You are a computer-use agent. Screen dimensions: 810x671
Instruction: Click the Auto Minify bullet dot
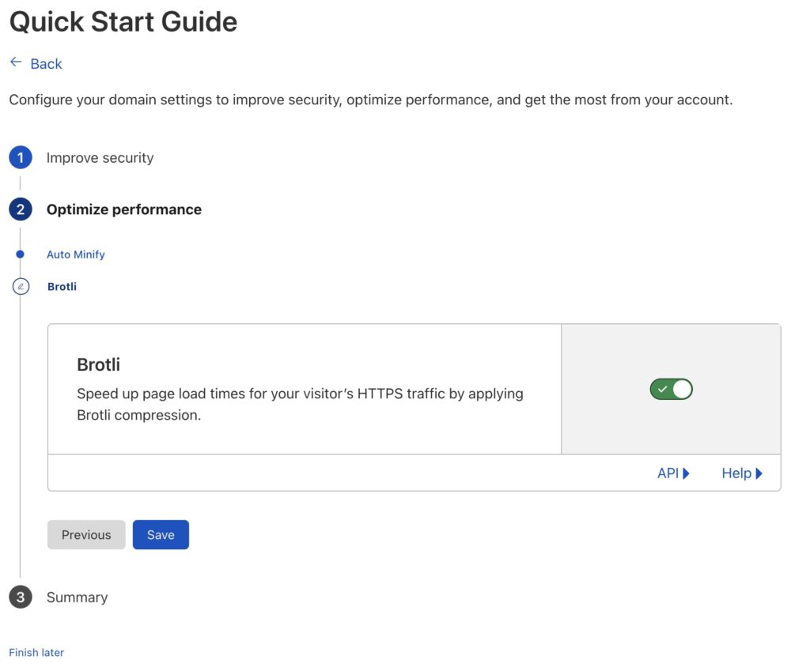20,254
